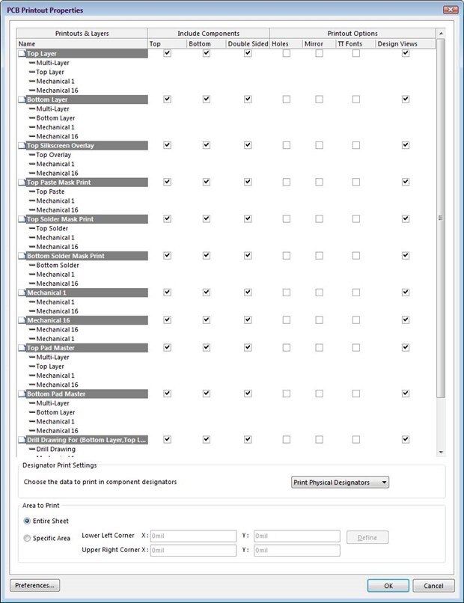Uncheck Bottom components for Bottom Solder Mask Print
Screen dimensions: 464x603
207,256
